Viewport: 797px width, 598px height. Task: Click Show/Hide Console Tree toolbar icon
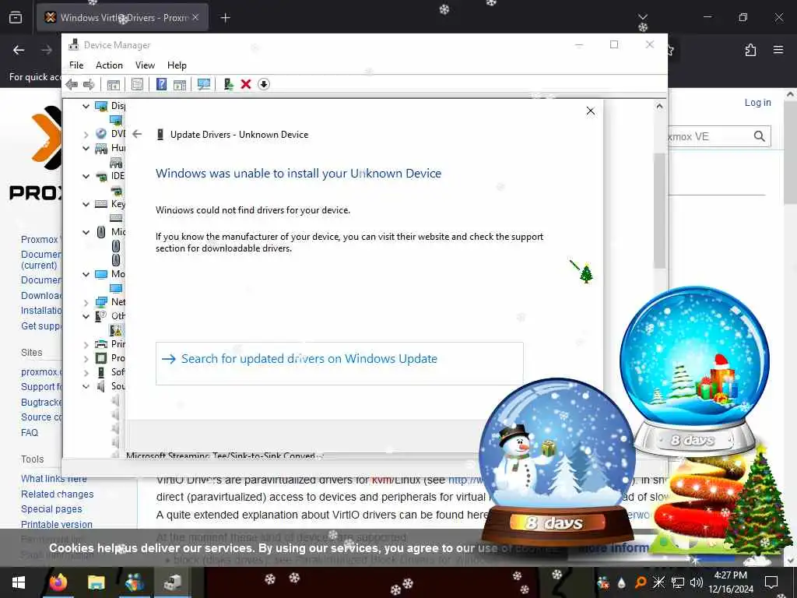click(x=114, y=84)
